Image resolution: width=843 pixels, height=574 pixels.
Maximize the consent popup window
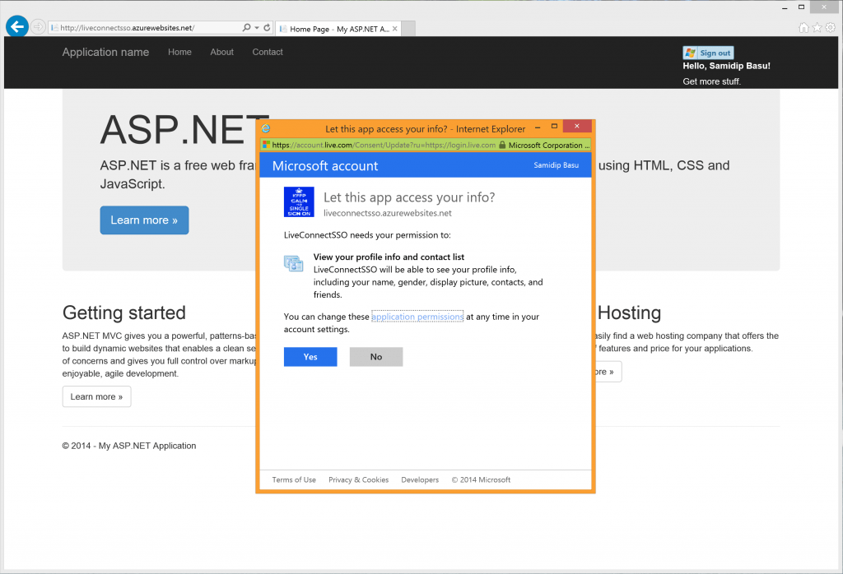coord(554,126)
